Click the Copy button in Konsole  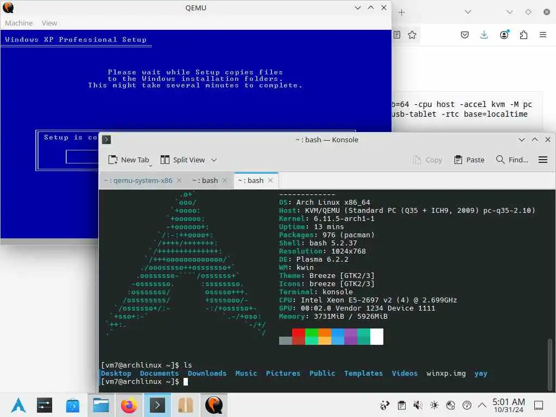tap(428, 160)
